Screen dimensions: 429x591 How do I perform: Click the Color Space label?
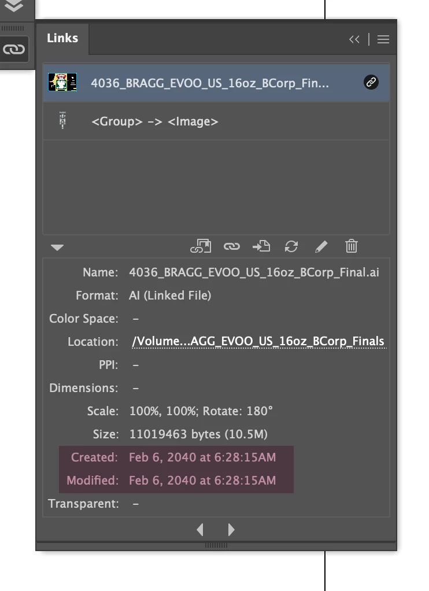click(x=84, y=319)
